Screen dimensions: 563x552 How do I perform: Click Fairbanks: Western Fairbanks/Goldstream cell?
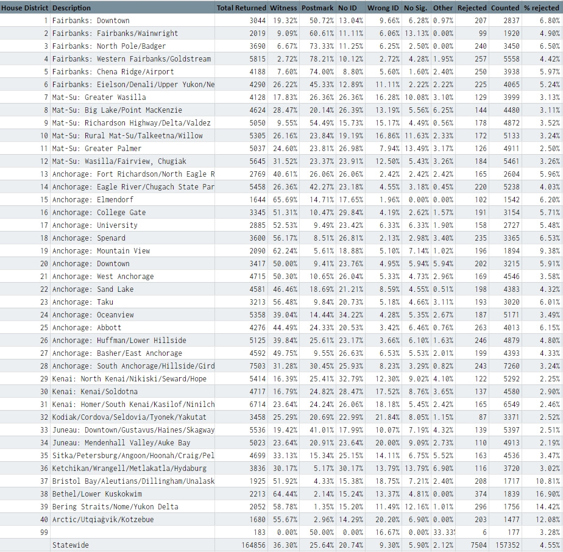coord(132,59)
